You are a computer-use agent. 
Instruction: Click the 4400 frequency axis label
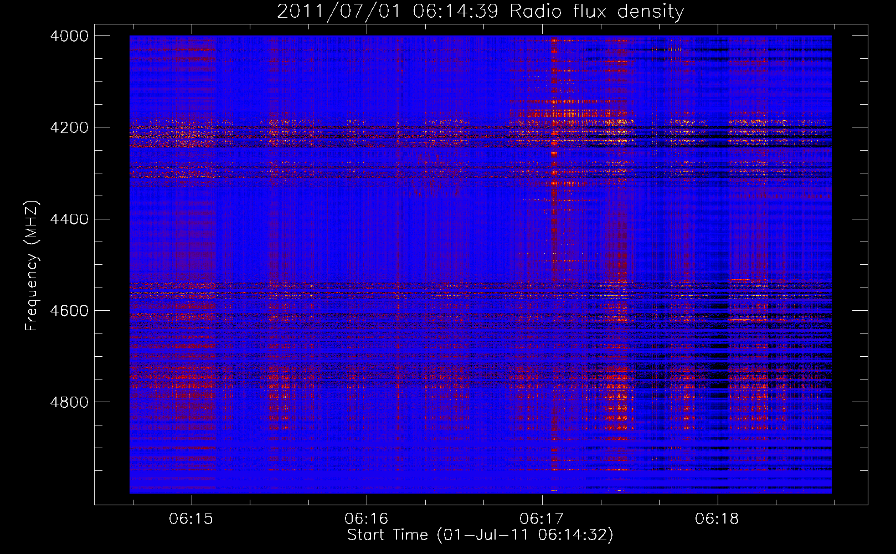(69, 219)
